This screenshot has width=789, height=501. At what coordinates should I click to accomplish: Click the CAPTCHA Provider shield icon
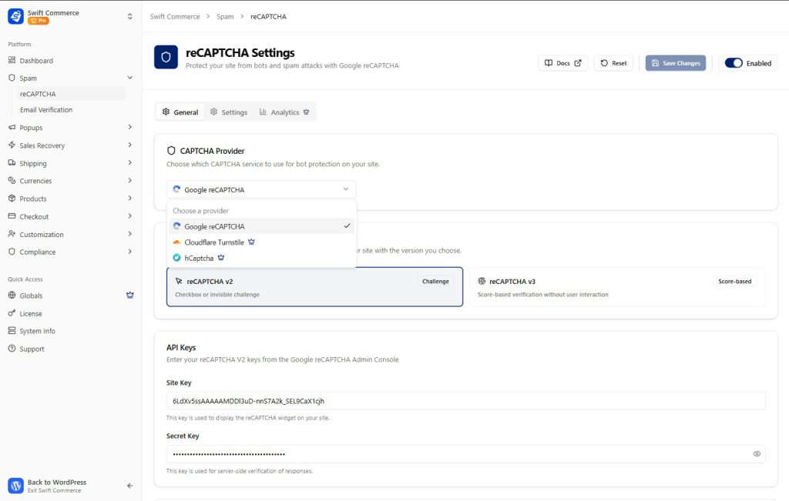171,151
